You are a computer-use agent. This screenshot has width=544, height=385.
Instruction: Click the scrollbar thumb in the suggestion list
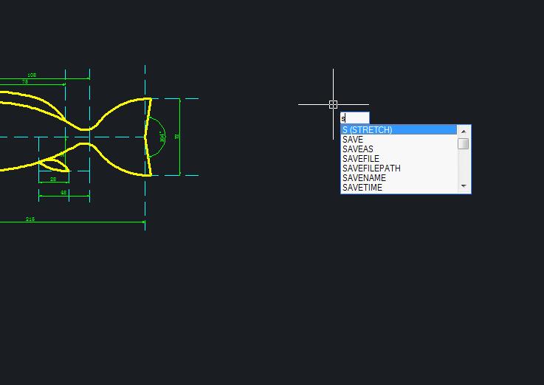pyautogui.click(x=464, y=143)
